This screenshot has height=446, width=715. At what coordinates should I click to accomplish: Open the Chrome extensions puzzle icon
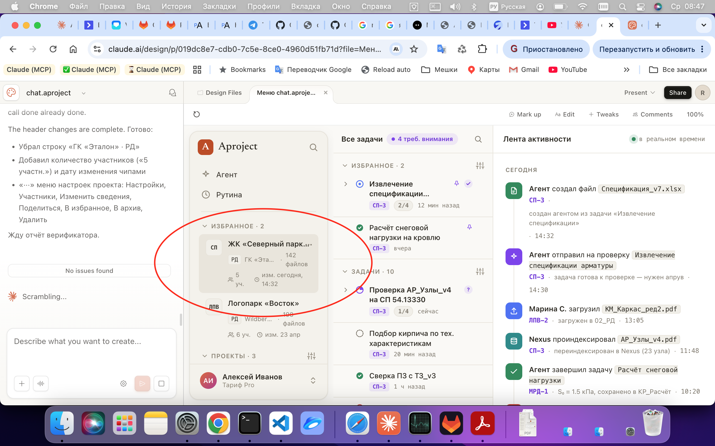[x=482, y=49]
